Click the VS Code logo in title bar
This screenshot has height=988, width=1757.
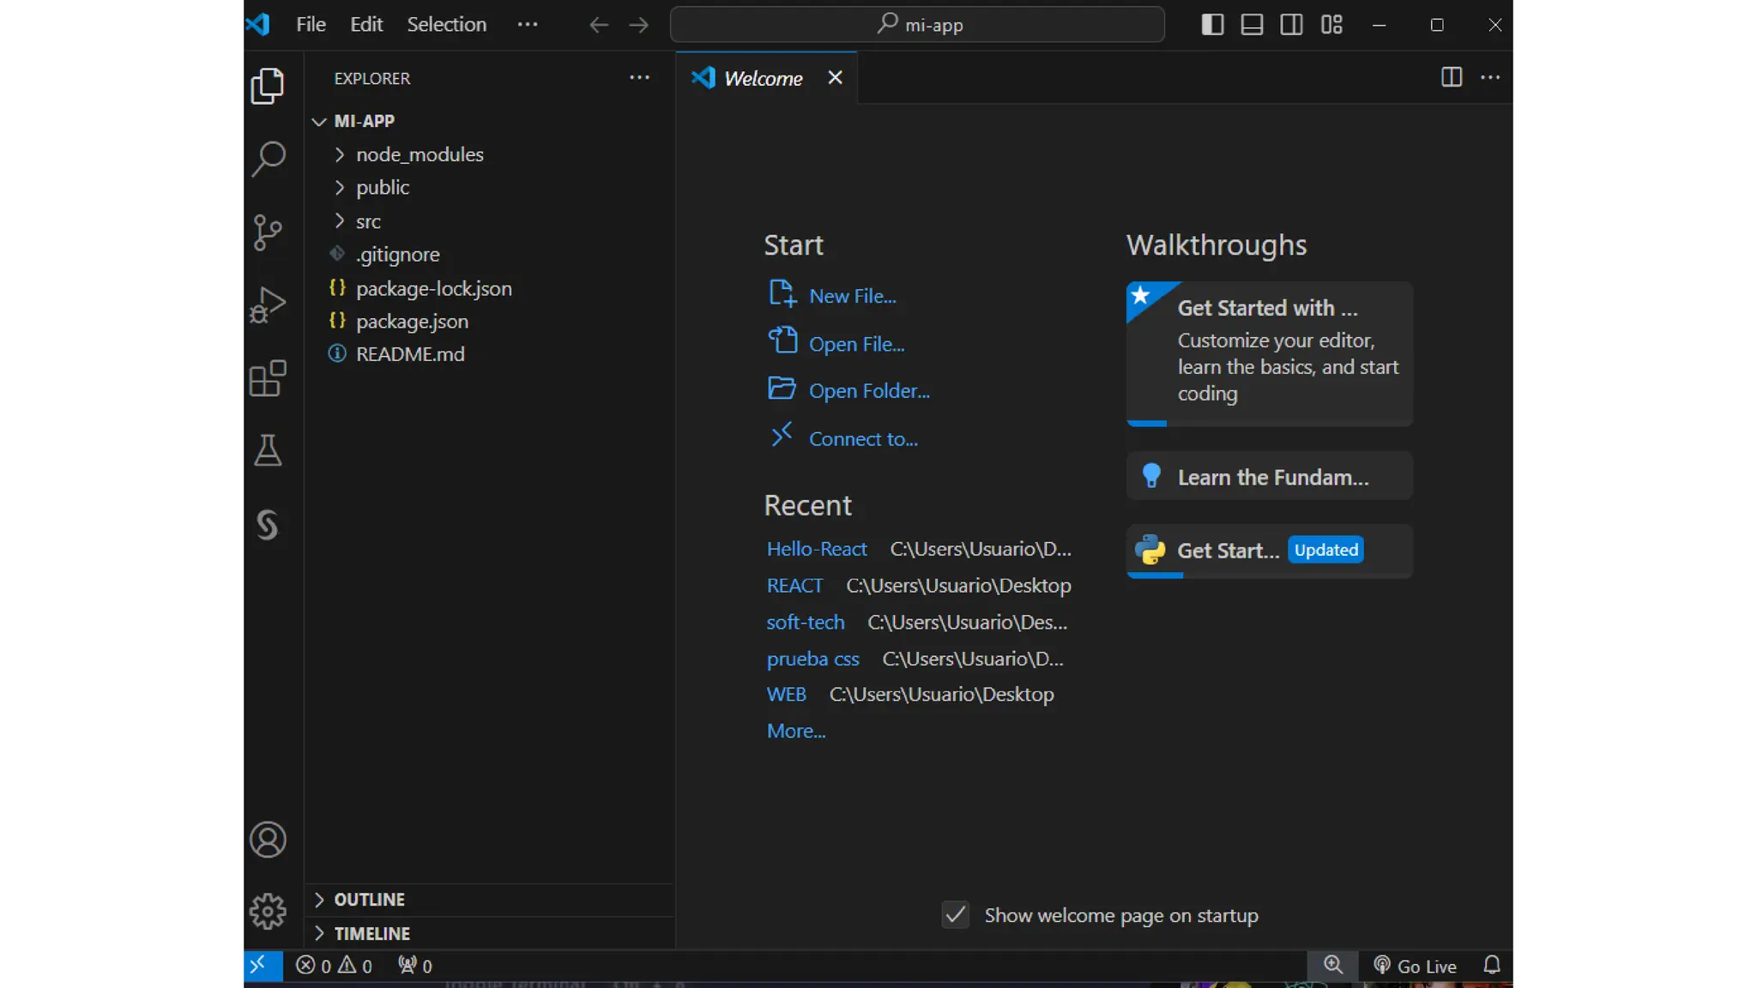tap(258, 24)
